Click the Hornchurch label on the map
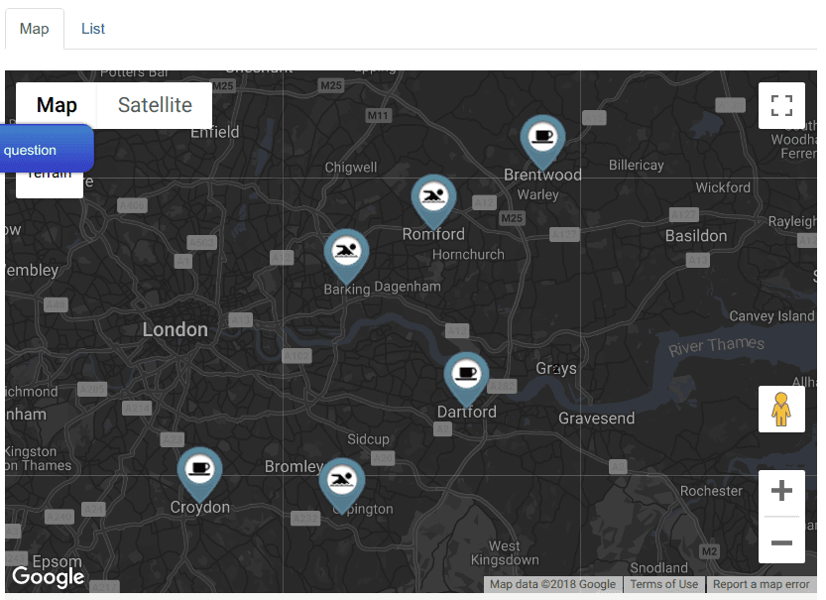This screenshot has width=826, height=600. 468,255
